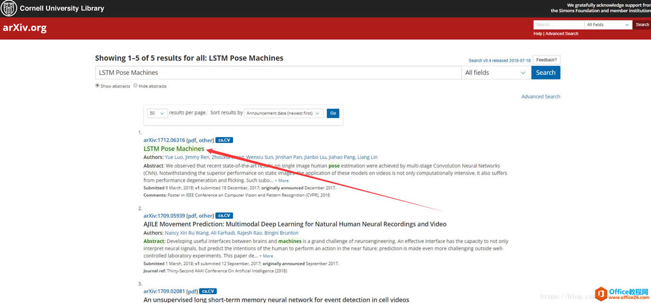This screenshot has width=651, height=303.
Task: Open author Rajesh Rao link
Action: pos(250,233)
